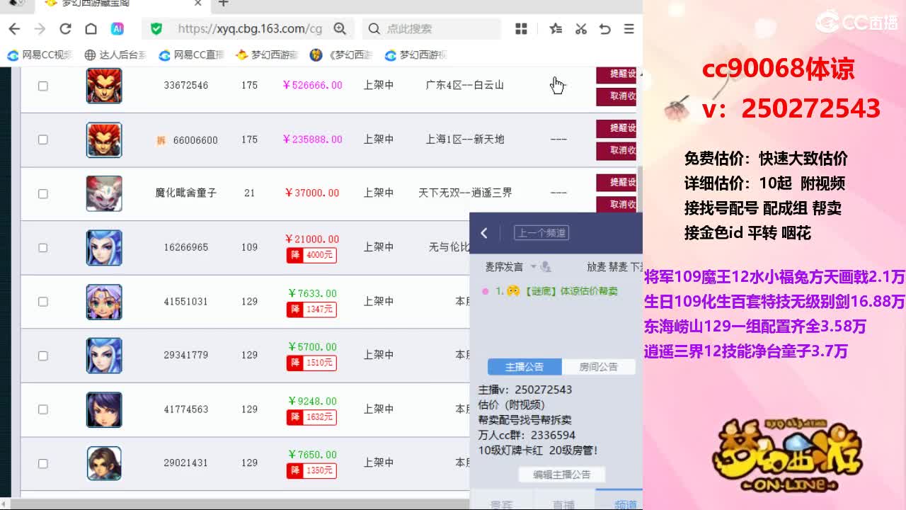Close the 梦幻西游藏宝阁 tab

[x=198, y=4]
